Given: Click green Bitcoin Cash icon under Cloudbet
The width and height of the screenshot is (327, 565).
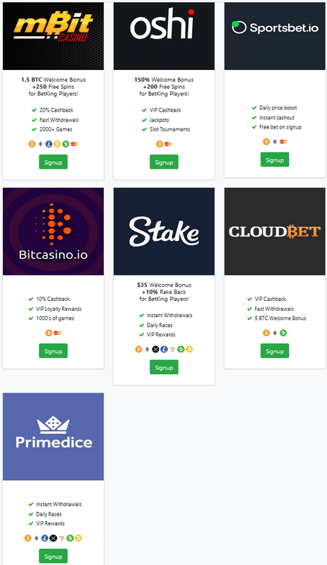Looking at the screenshot, I should click(x=283, y=333).
